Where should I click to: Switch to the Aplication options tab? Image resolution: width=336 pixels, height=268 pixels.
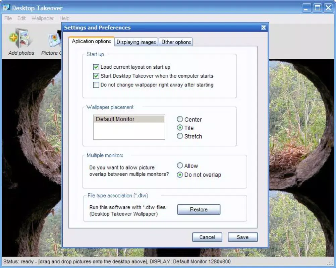click(x=92, y=41)
